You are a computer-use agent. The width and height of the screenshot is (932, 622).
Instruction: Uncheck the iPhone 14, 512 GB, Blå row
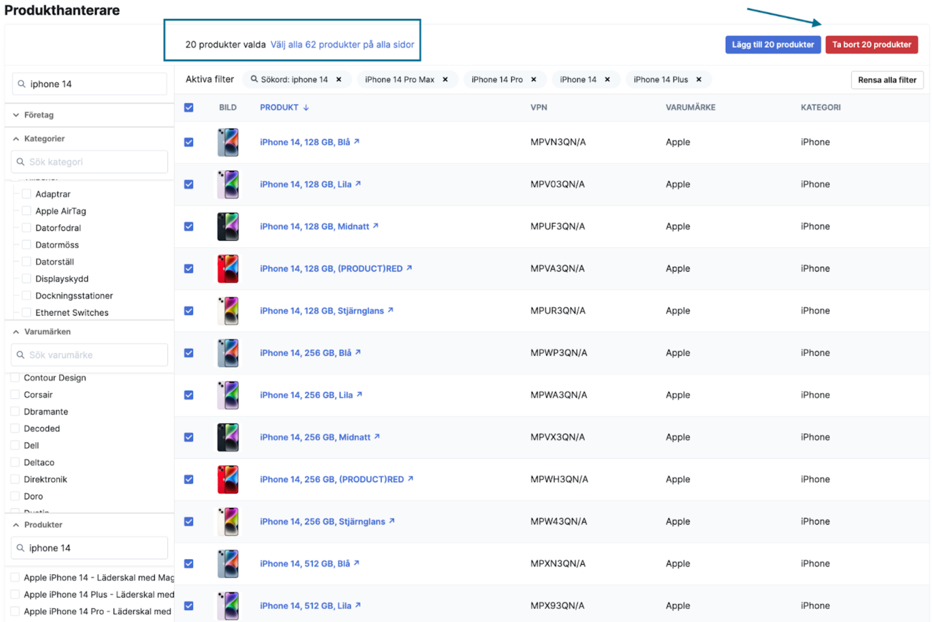pos(189,564)
